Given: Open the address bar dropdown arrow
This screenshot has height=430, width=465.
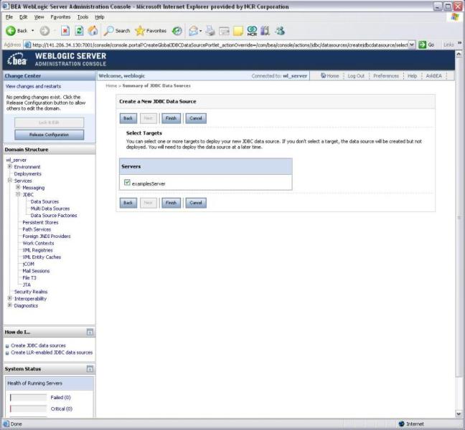Looking at the screenshot, I should pos(412,44).
